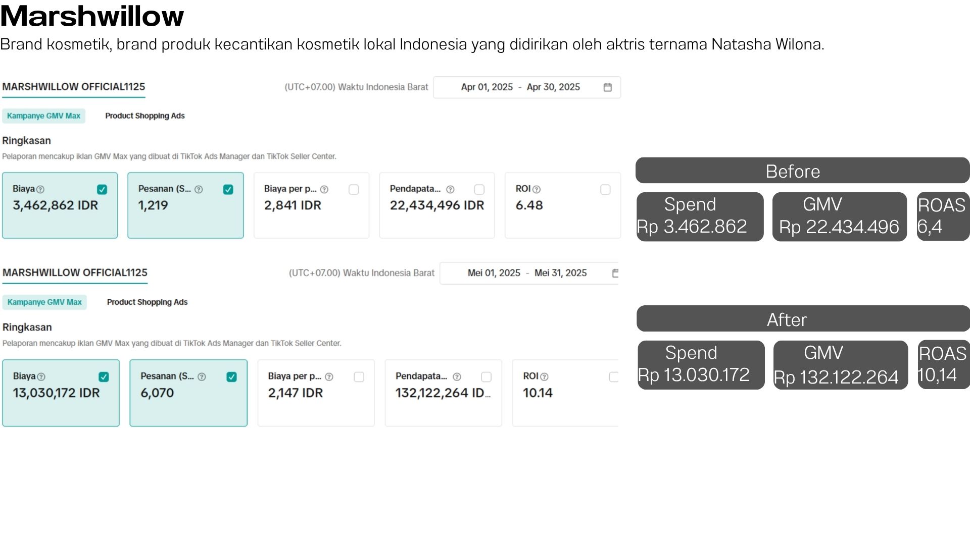
Task: Click the 22,434,496 IDR revenue value
Action: click(x=437, y=205)
